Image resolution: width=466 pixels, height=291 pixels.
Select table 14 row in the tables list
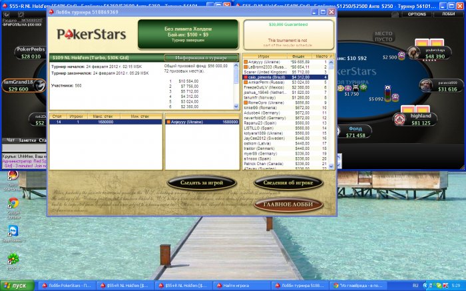pyautogui.click(x=105, y=122)
